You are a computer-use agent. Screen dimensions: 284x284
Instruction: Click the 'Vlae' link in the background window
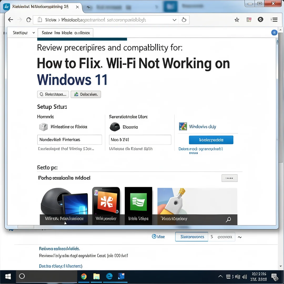tap(158, 237)
